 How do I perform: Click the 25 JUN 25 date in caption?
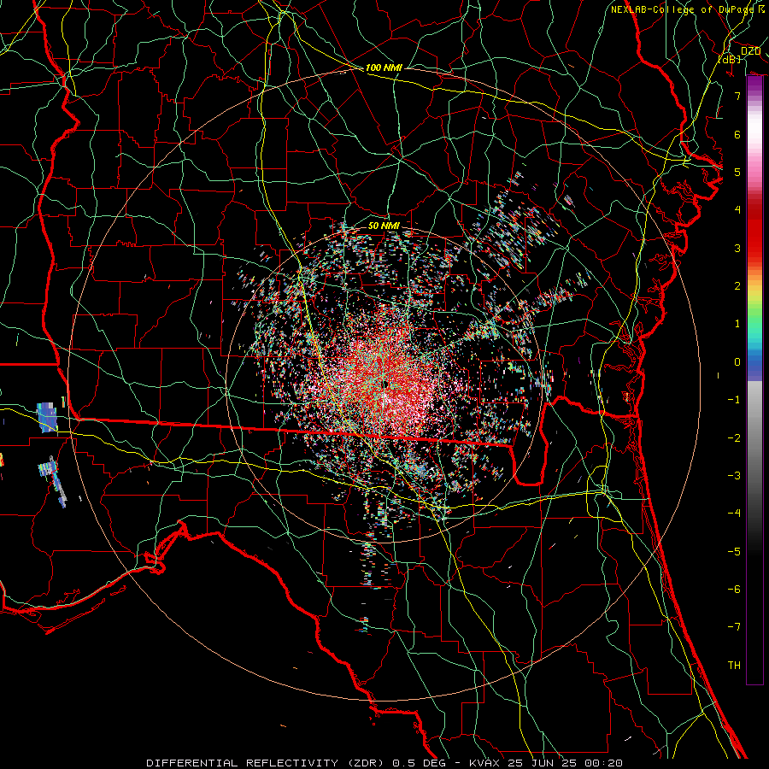[x=542, y=763]
